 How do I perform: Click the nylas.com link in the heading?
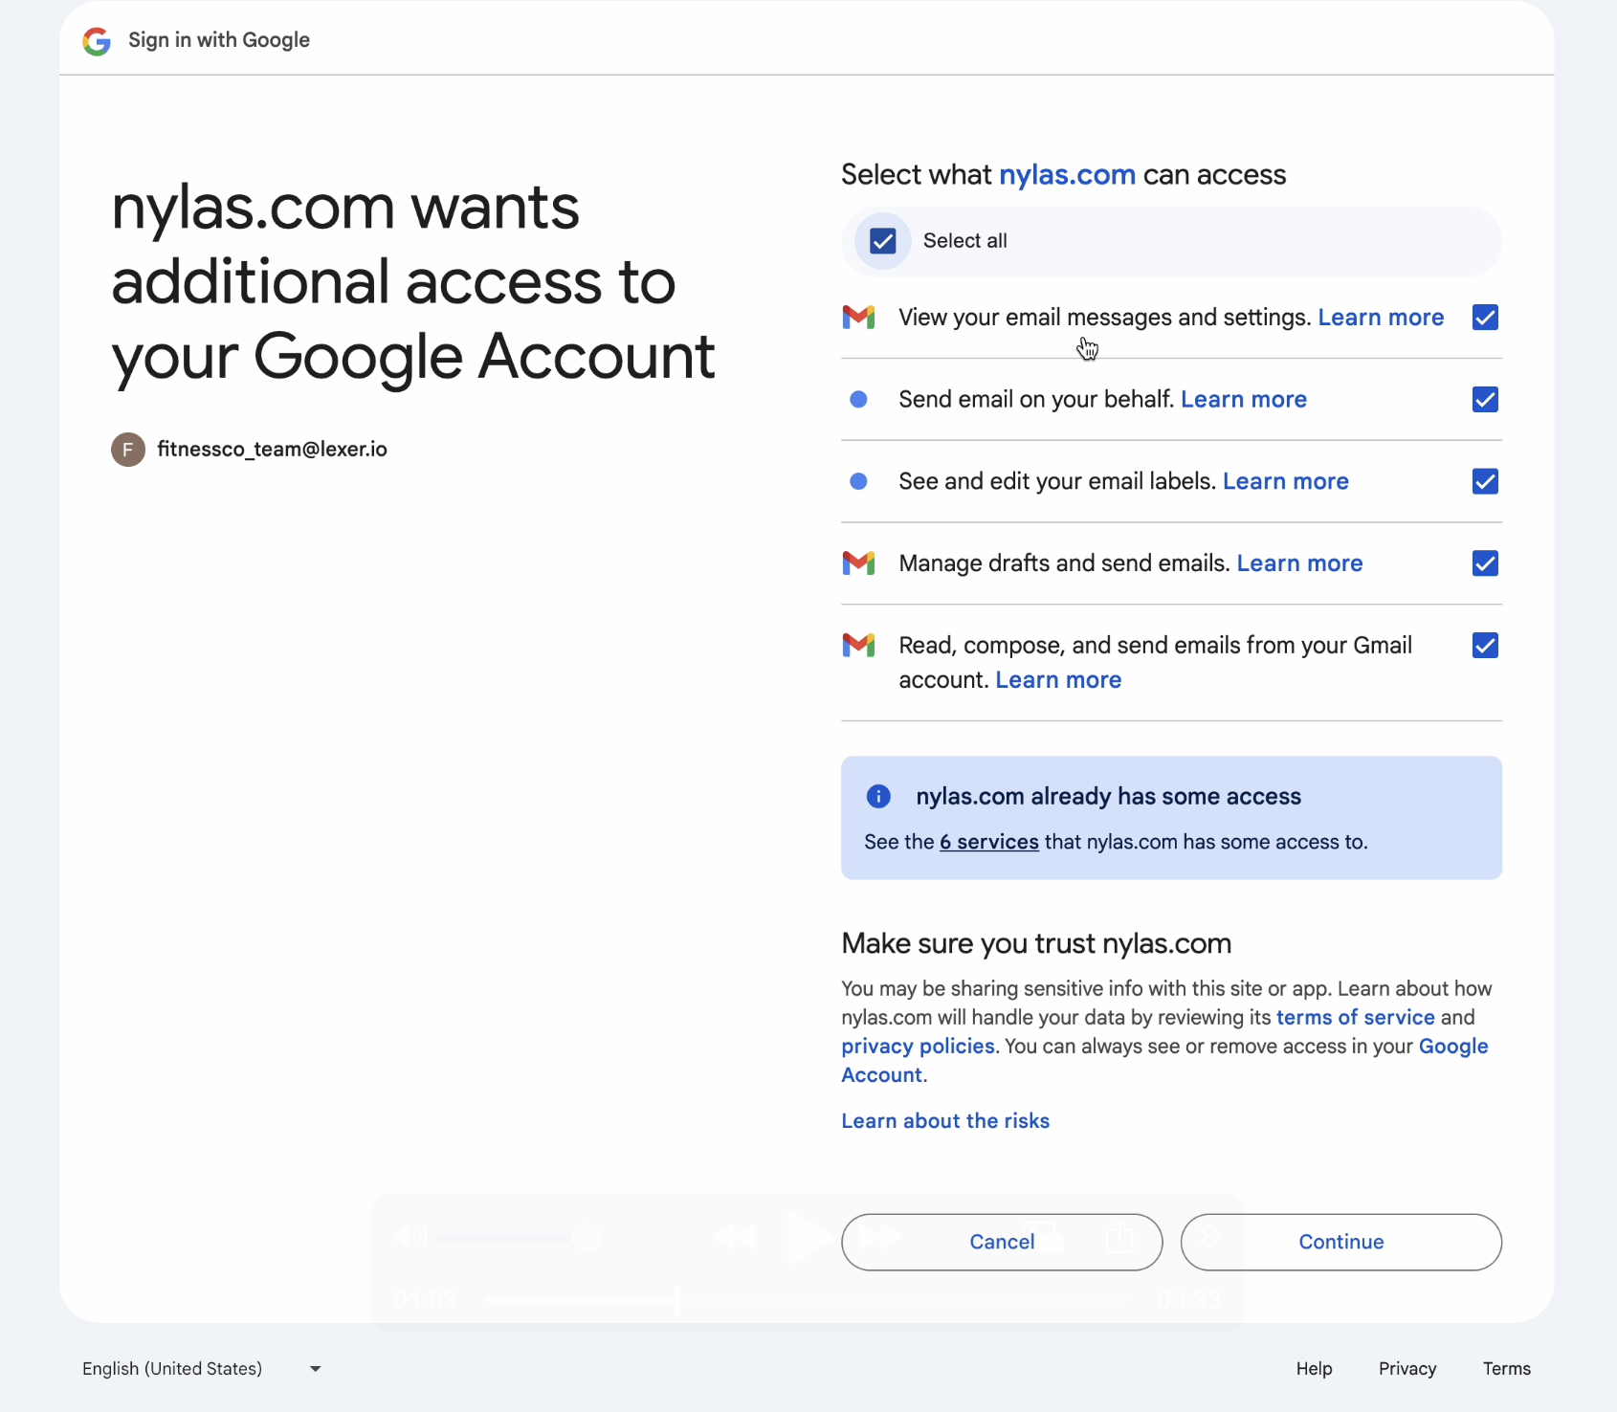(1067, 175)
